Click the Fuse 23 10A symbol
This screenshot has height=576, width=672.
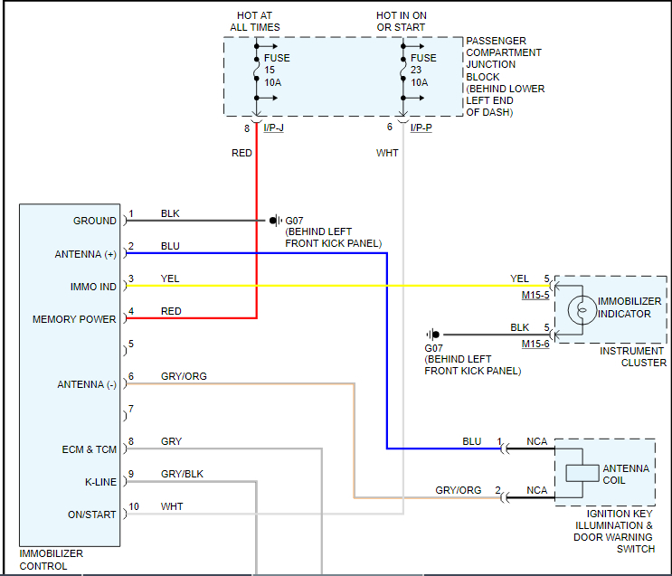point(402,69)
